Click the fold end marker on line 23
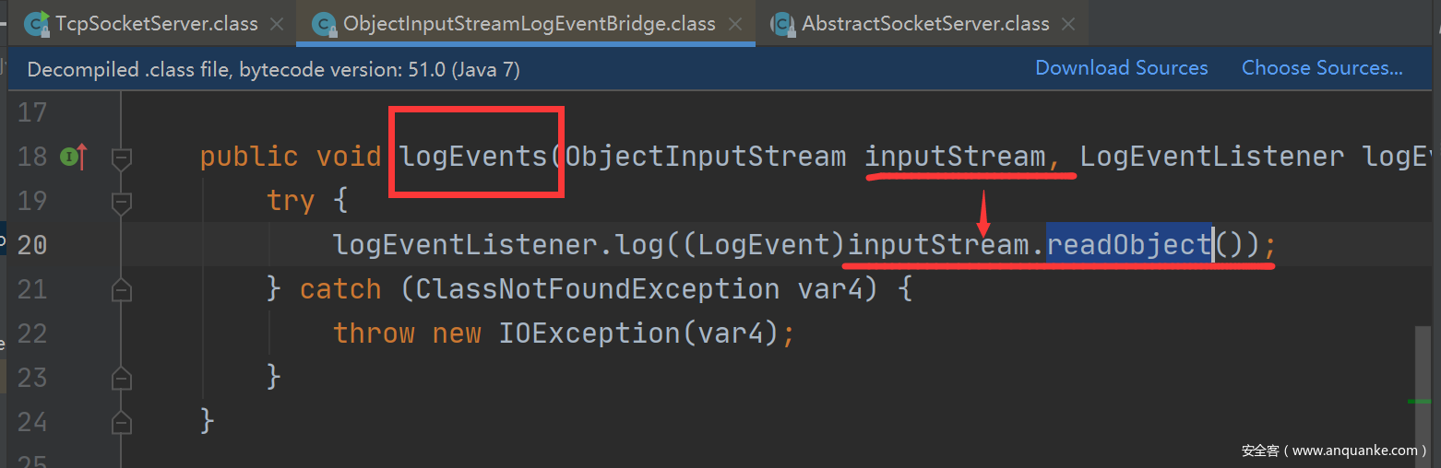The image size is (1441, 468). point(121,377)
